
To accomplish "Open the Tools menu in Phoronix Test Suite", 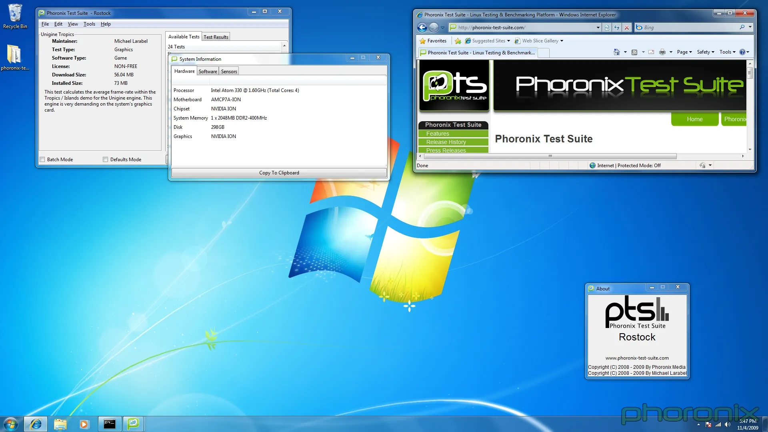I will (89, 24).
